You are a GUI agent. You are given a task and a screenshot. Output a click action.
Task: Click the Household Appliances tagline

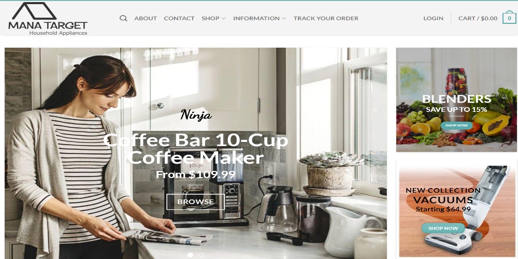click(x=58, y=33)
